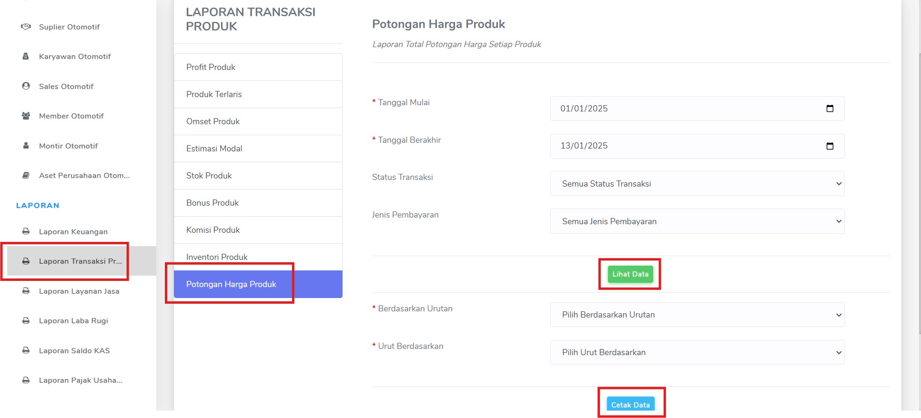The image size is (921, 418).
Task: Click the Karyawan Otomotif person icon
Action: coord(26,56)
